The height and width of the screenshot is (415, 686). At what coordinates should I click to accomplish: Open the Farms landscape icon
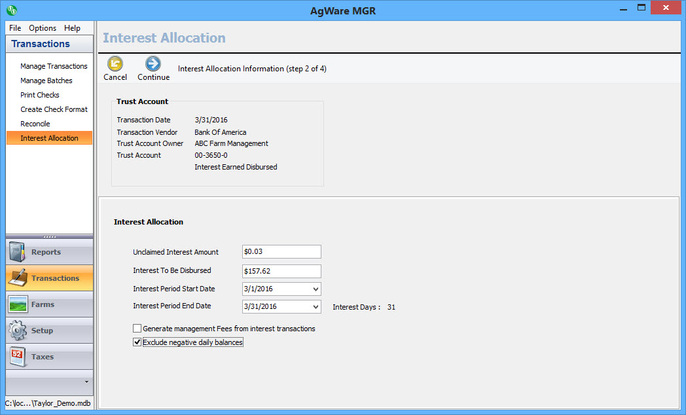[18, 304]
